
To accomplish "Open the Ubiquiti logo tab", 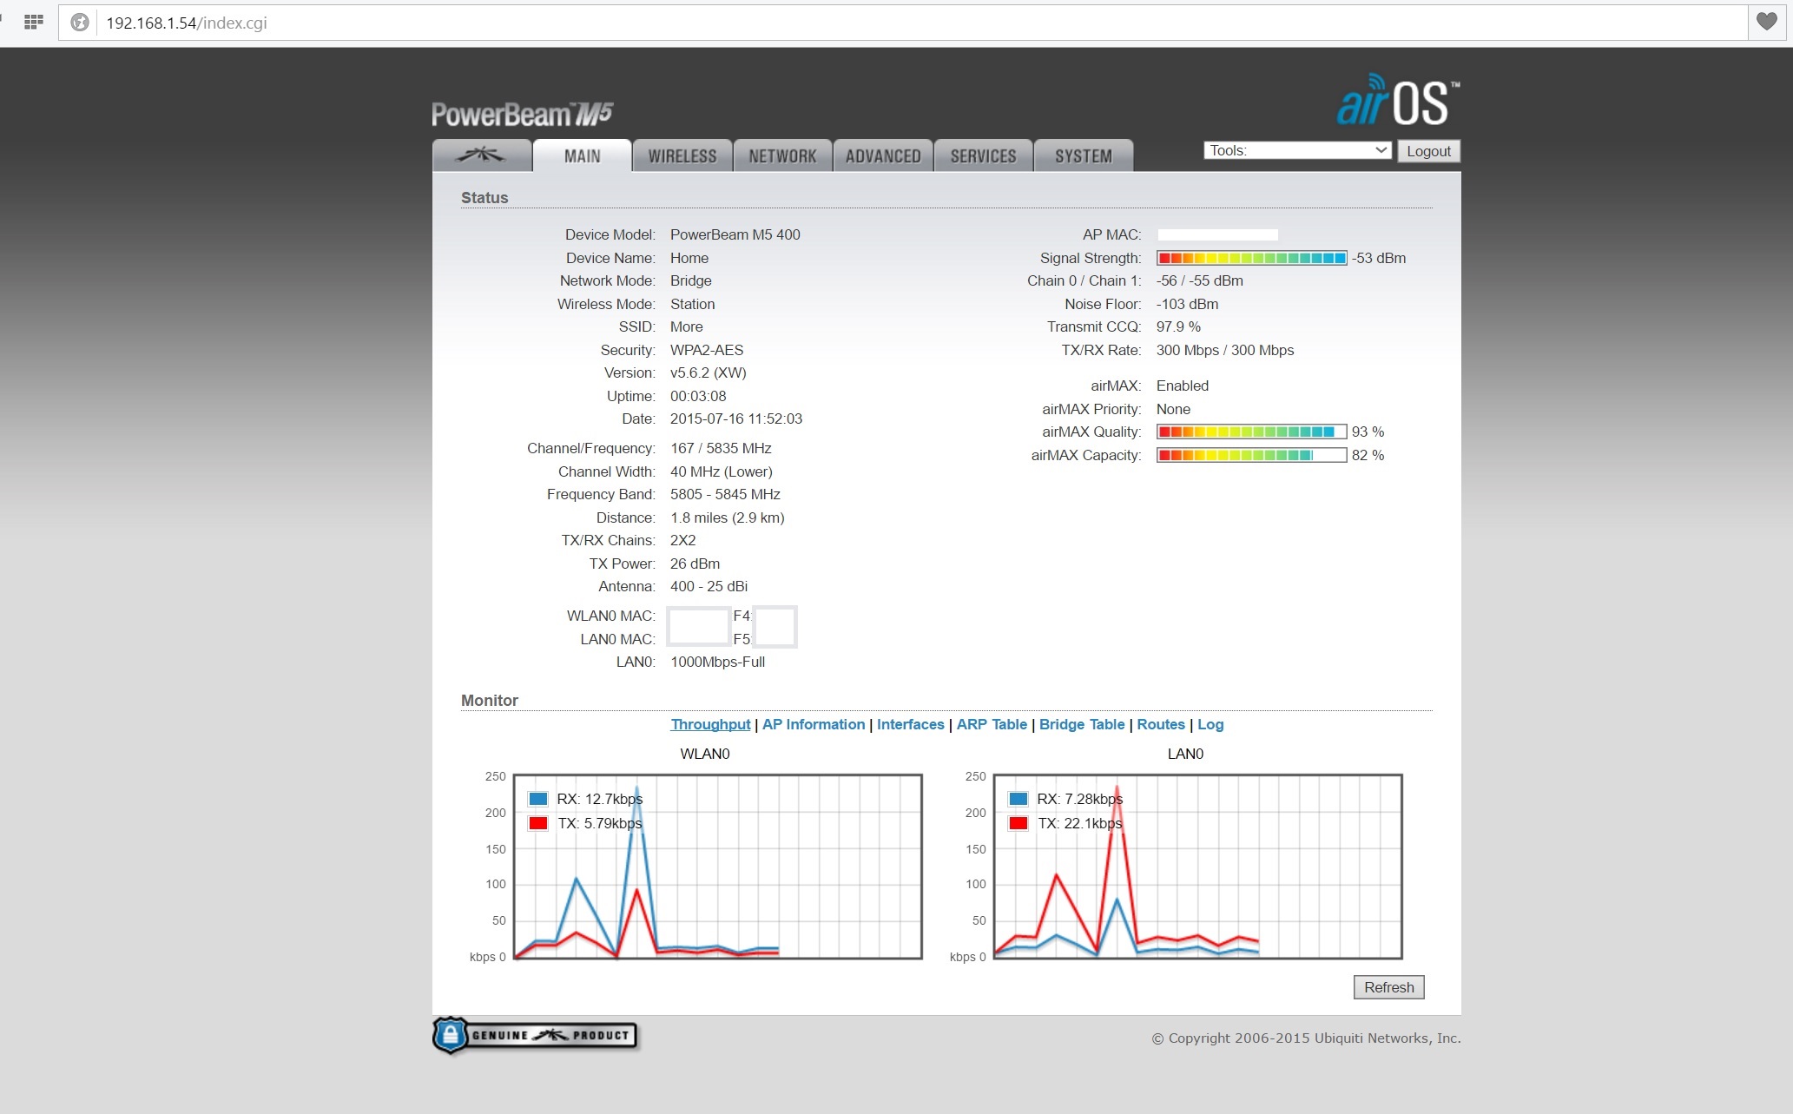I will pyautogui.click(x=481, y=155).
